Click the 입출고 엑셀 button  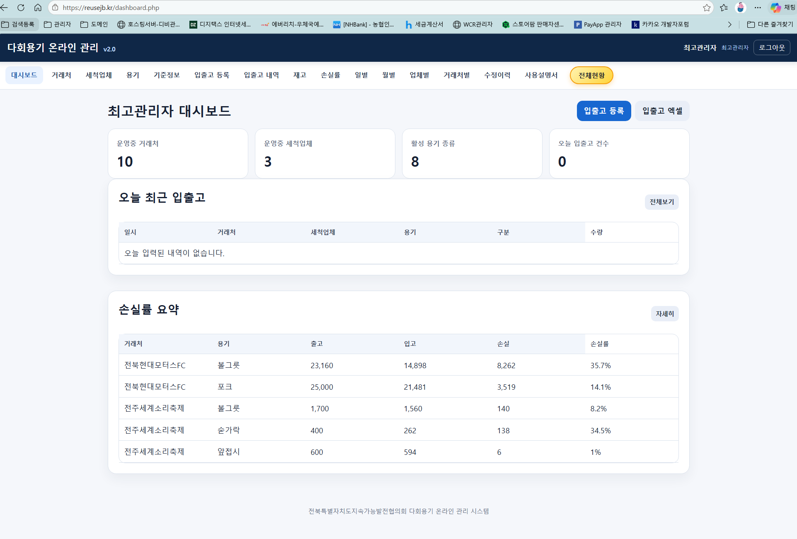(x=662, y=111)
